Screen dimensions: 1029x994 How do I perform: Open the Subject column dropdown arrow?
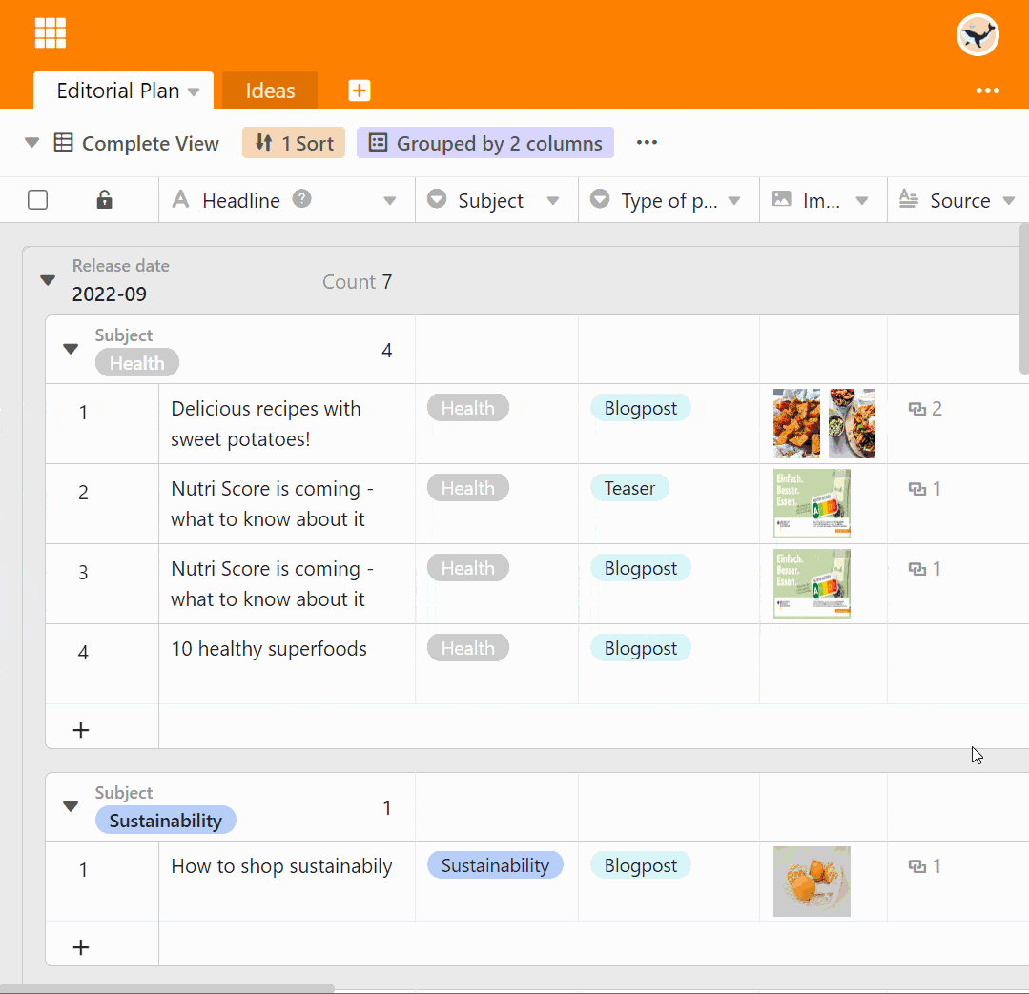tap(553, 201)
